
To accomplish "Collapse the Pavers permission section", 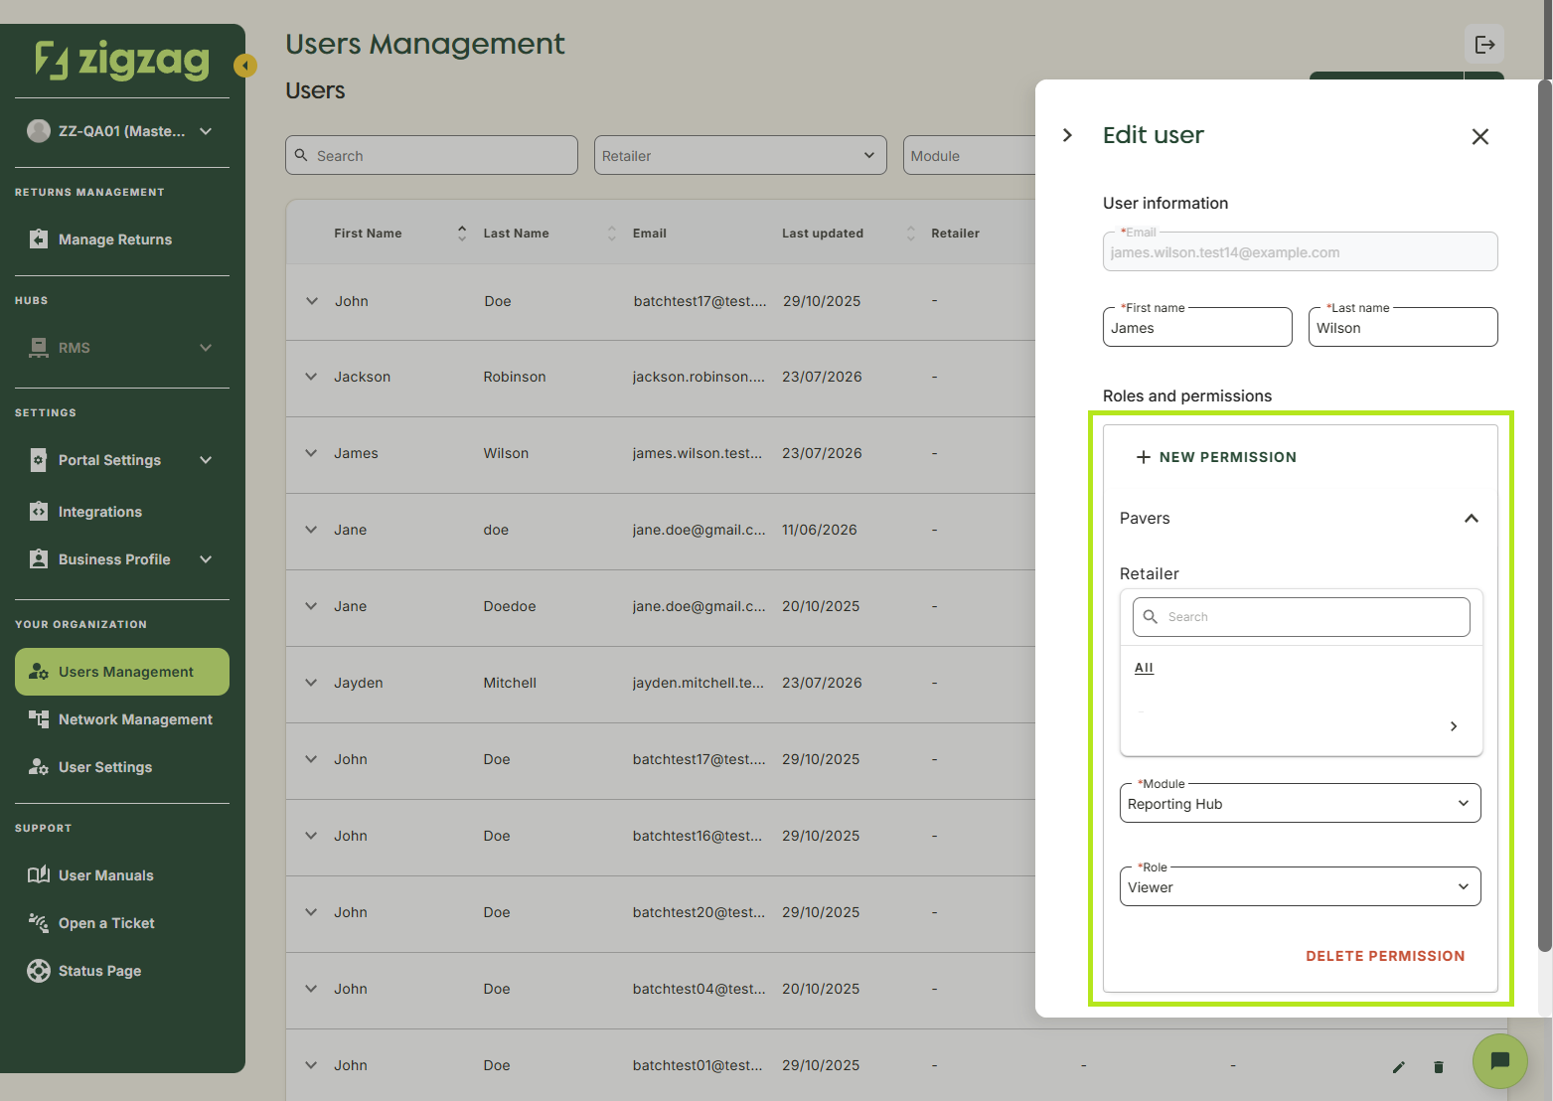I will click(x=1472, y=518).
